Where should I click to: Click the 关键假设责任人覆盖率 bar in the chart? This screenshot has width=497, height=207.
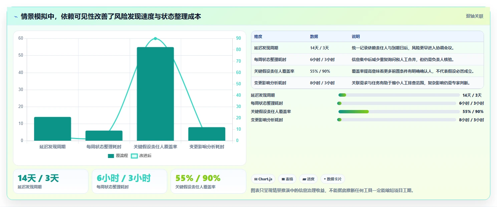pyautogui.click(x=155, y=94)
